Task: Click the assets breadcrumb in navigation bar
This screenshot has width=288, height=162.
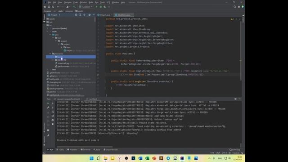Action: [79, 11]
